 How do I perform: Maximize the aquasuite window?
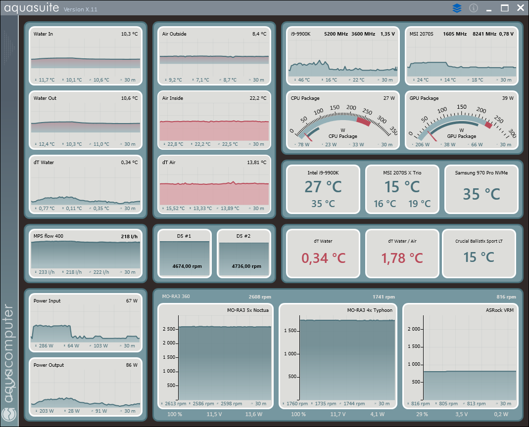click(505, 8)
